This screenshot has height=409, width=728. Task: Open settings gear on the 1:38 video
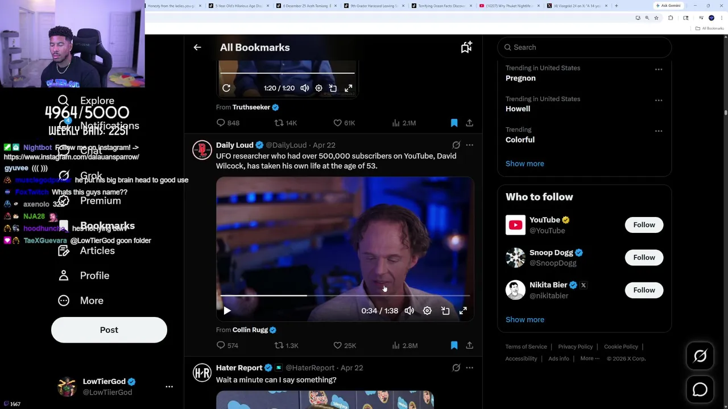[x=427, y=311]
